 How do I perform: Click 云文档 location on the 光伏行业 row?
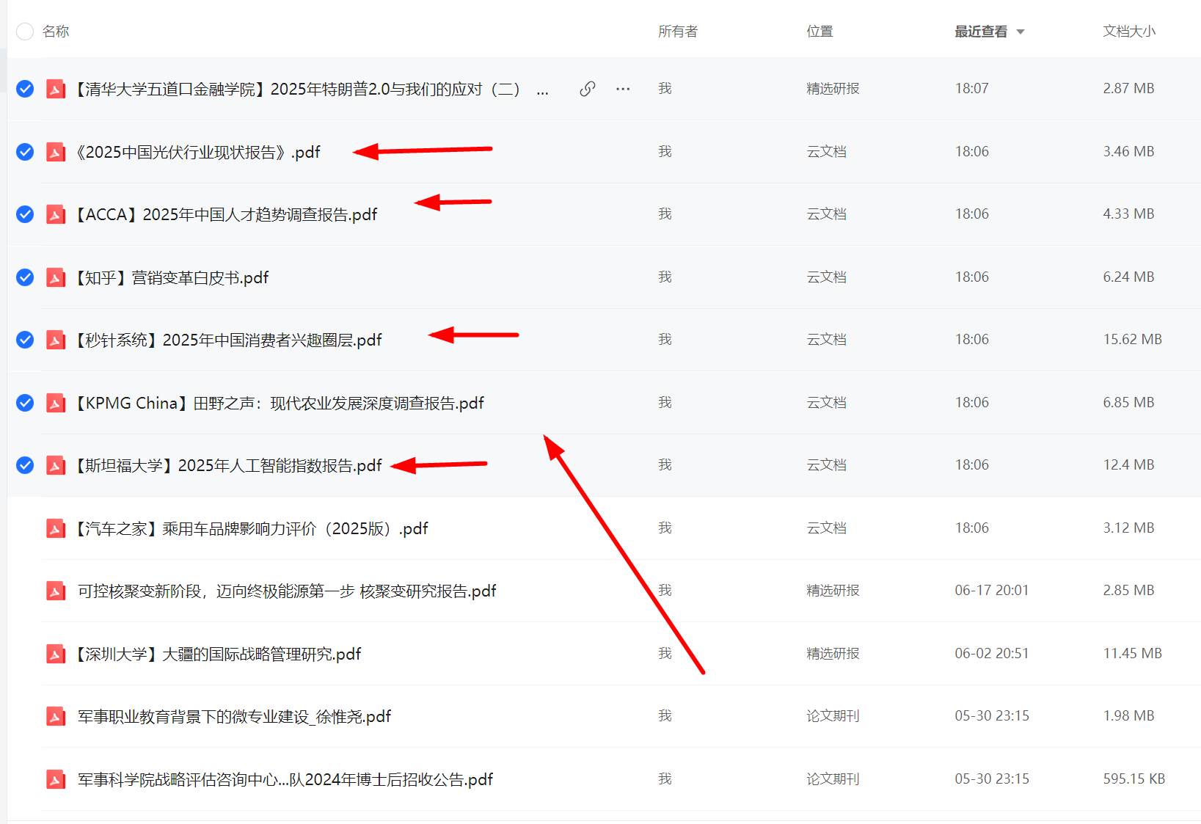tap(827, 151)
